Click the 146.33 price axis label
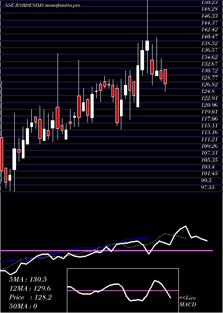The width and height of the screenshot is (223, 313). (210, 16)
